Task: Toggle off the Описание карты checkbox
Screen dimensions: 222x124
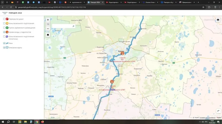Action: coord(4,48)
